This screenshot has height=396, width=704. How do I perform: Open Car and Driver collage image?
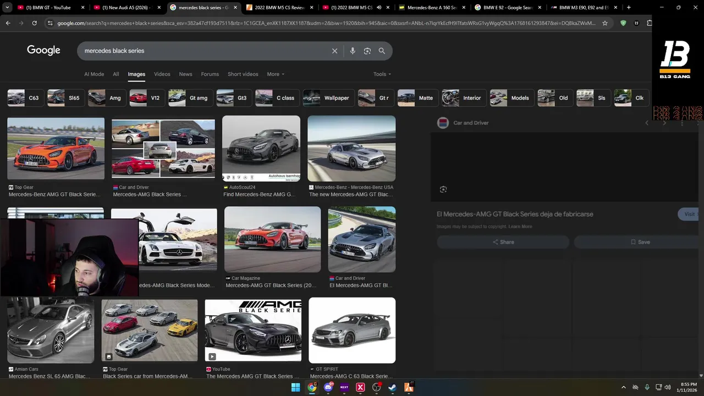pos(163,148)
